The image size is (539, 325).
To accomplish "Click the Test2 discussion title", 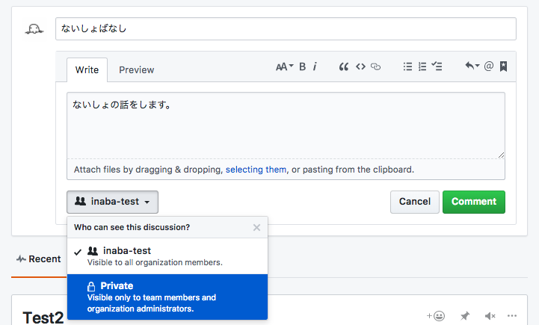I will pyautogui.click(x=43, y=318).
